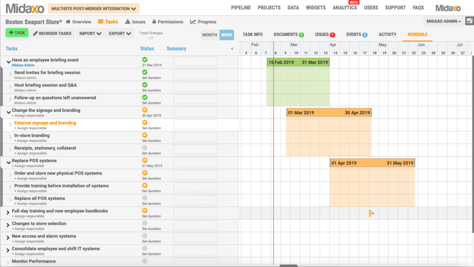This screenshot has height=267, width=474.
Task: Collapse task panel with the left arrow
Action: pos(232,49)
